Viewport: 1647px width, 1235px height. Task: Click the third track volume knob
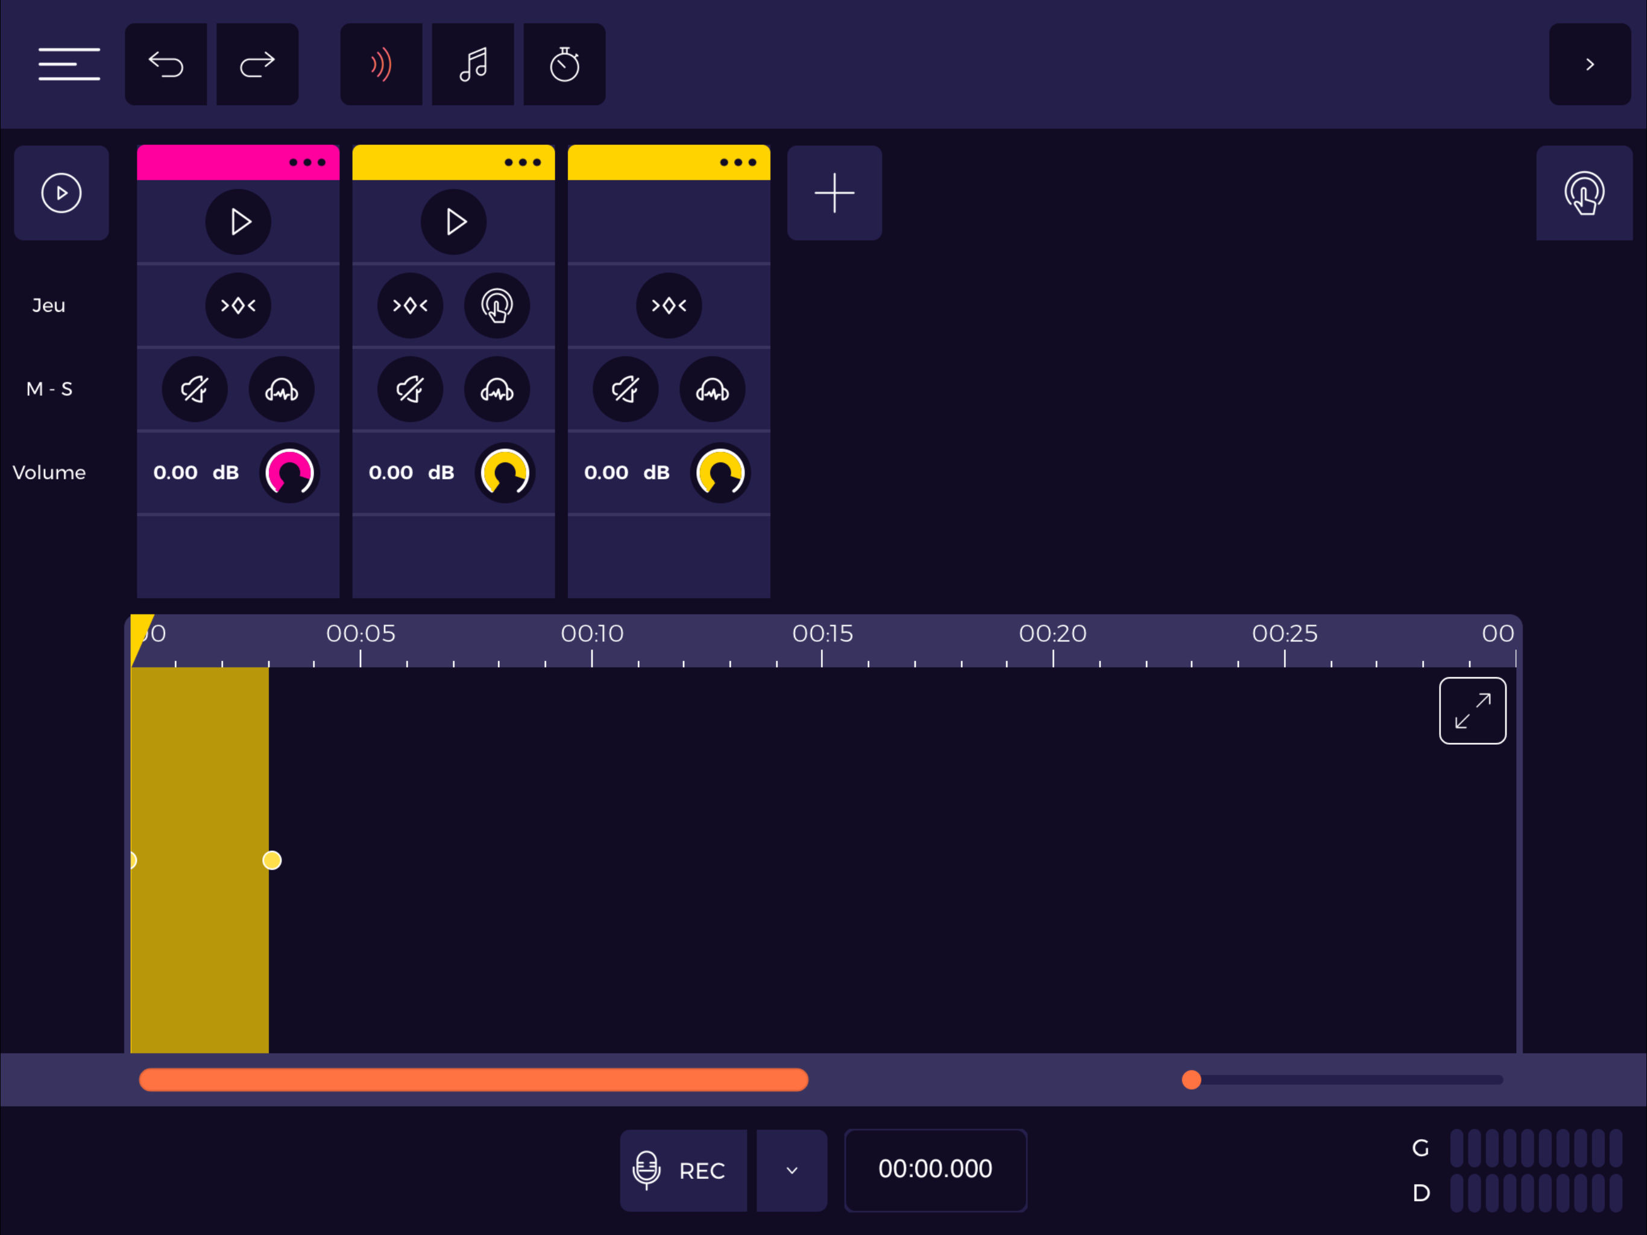click(720, 473)
